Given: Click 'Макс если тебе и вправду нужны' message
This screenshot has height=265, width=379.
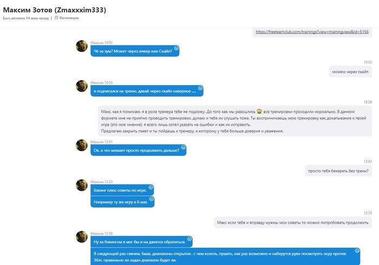Looking at the screenshot, I should [293, 222].
